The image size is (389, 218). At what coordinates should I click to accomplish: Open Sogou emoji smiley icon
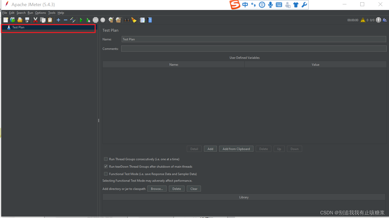pyautogui.click(x=262, y=5)
